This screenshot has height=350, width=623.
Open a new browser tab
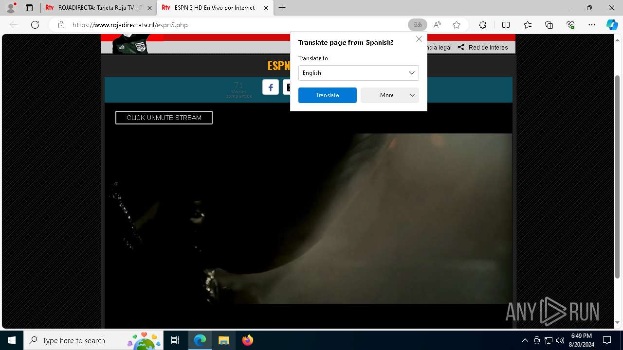[x=282, y=8]
